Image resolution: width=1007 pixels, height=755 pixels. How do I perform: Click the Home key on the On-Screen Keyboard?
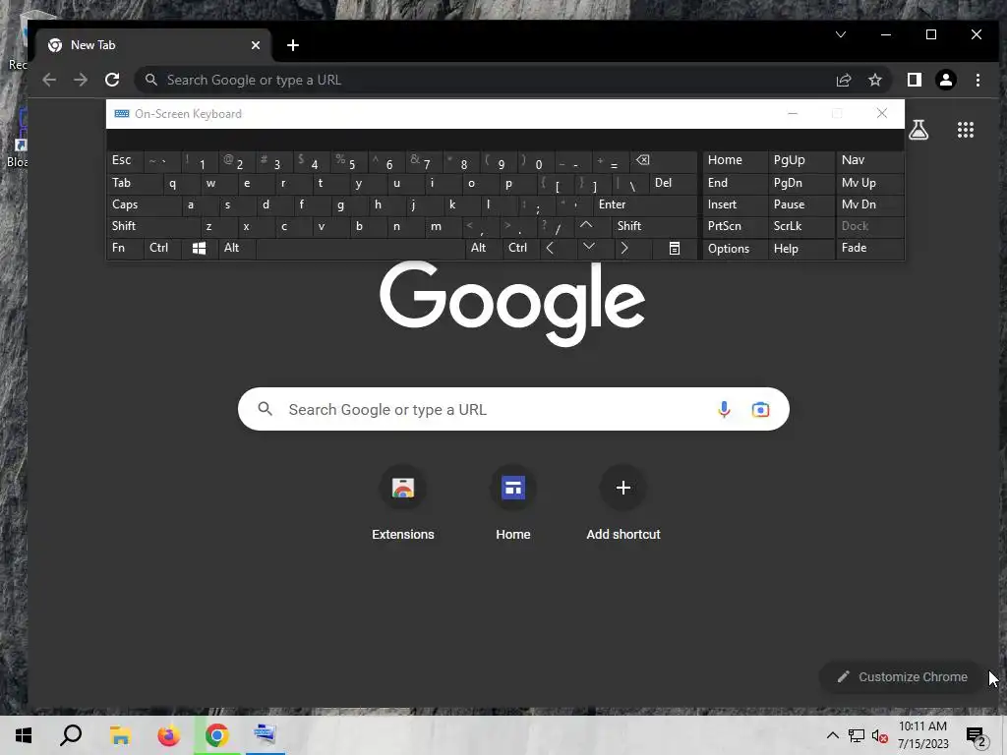click(736, 160)
